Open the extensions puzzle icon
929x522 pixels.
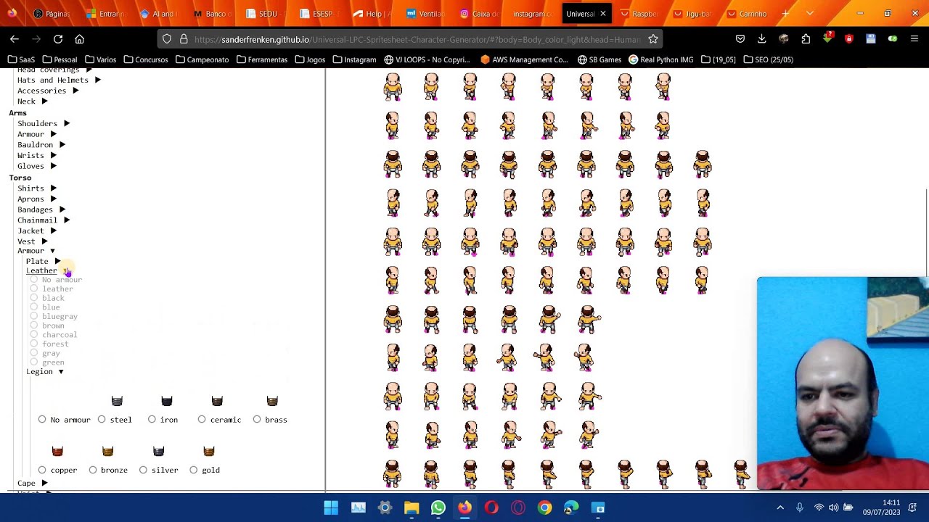click(x=806, y=39)
